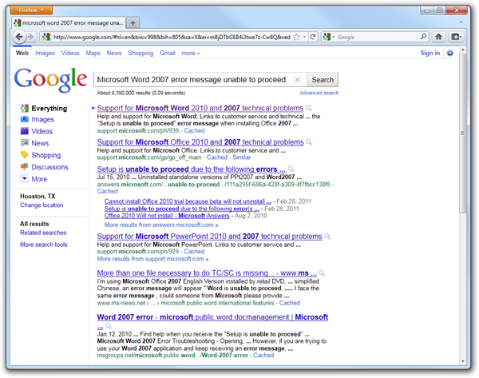Open the Firefox home page icon
The height and width of the screenshot is (378, 479).
click(438, 37)
